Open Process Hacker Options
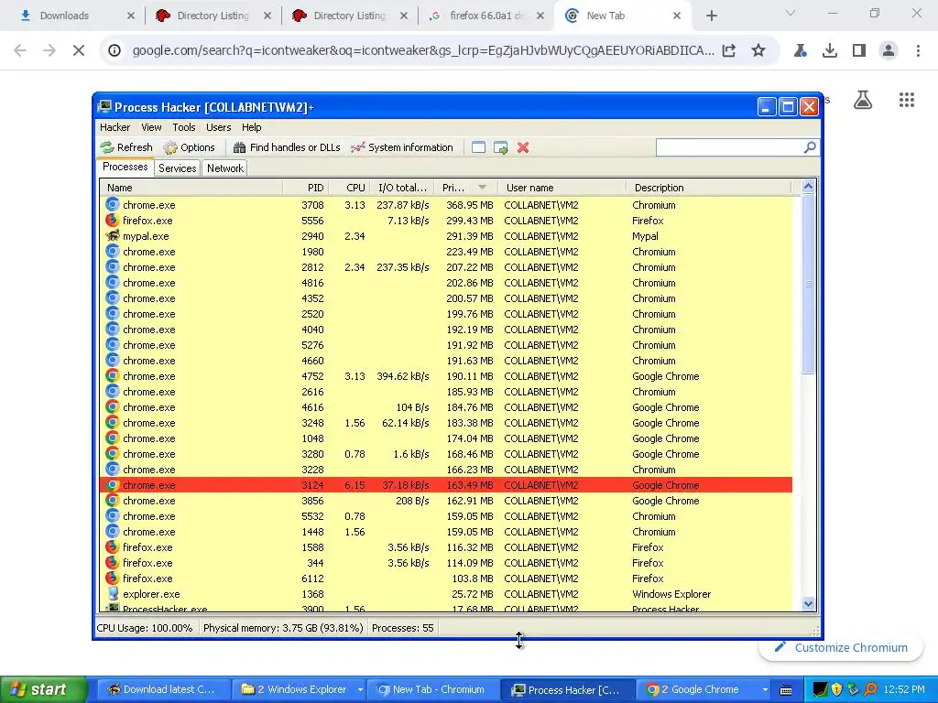 189,147
